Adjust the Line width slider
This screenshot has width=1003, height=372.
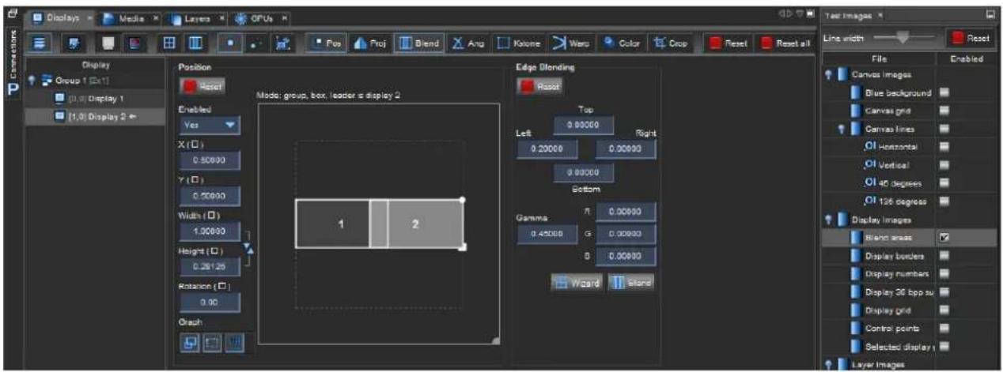[903, 37]
